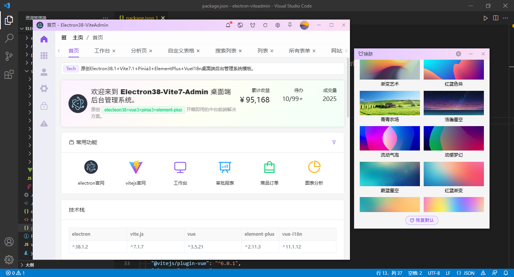Screen dimensions: 514x277
Task: Apply the 蔚蓝星空 skin thumbnail
Action: click(x=390, y=174)
